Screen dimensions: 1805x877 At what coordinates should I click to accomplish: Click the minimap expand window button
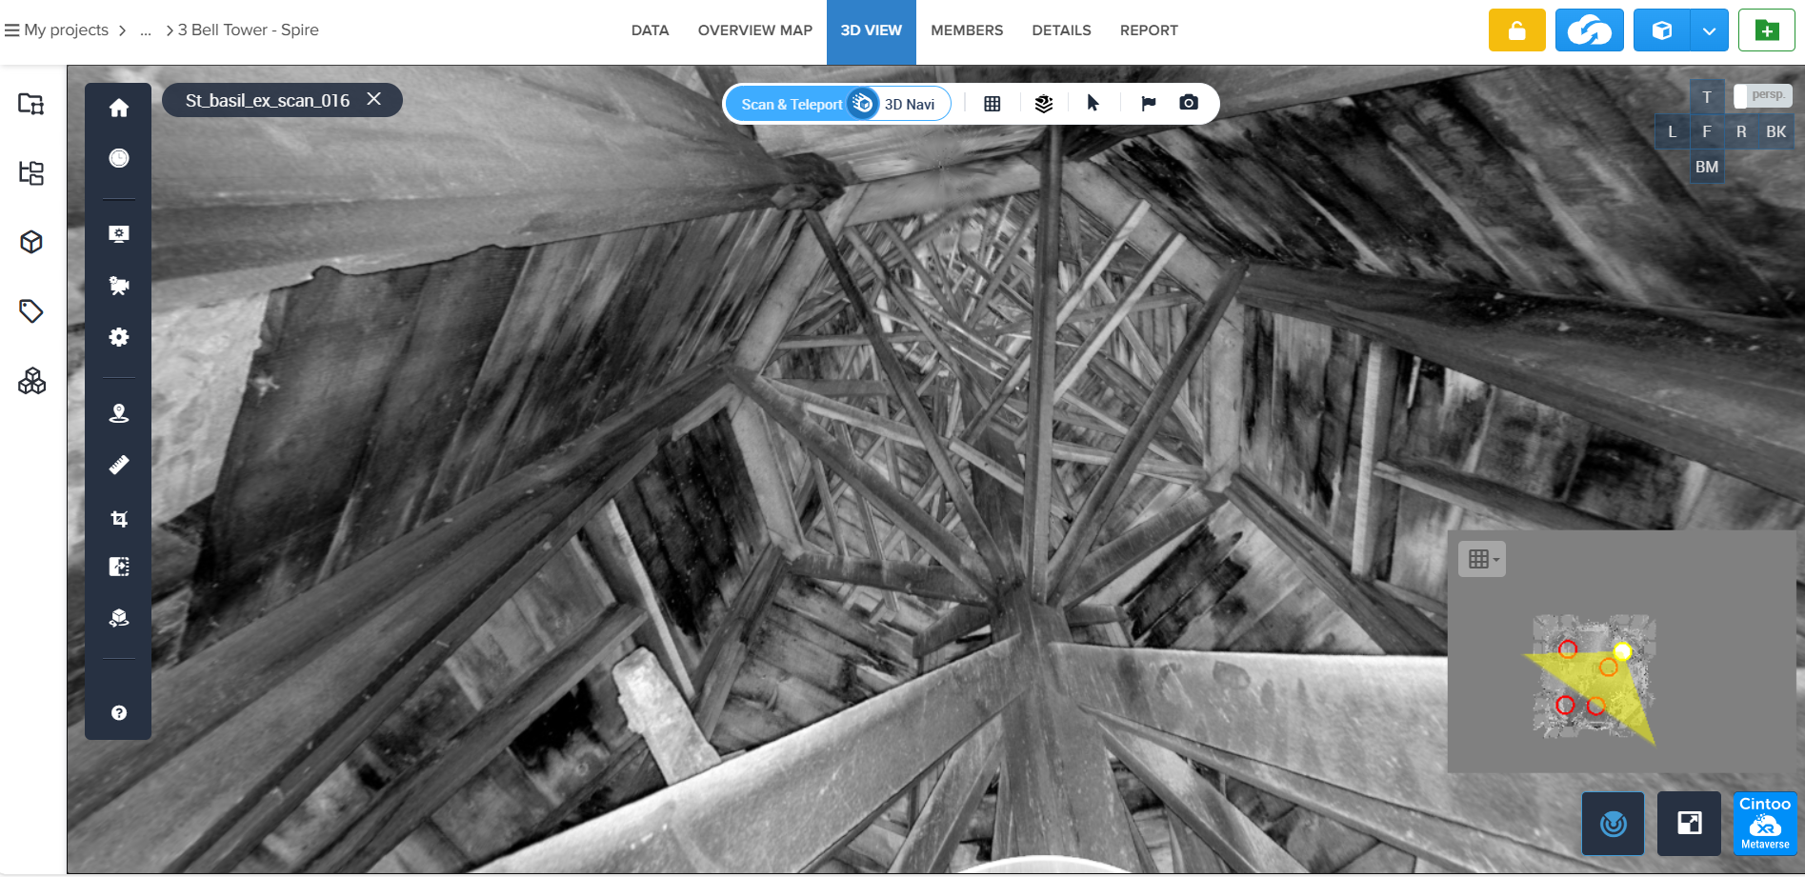click(x=1690, y=824)
